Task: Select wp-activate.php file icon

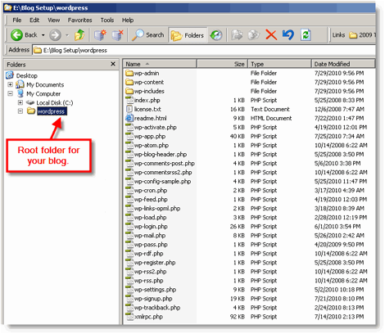Action: [x=129, y=127]
